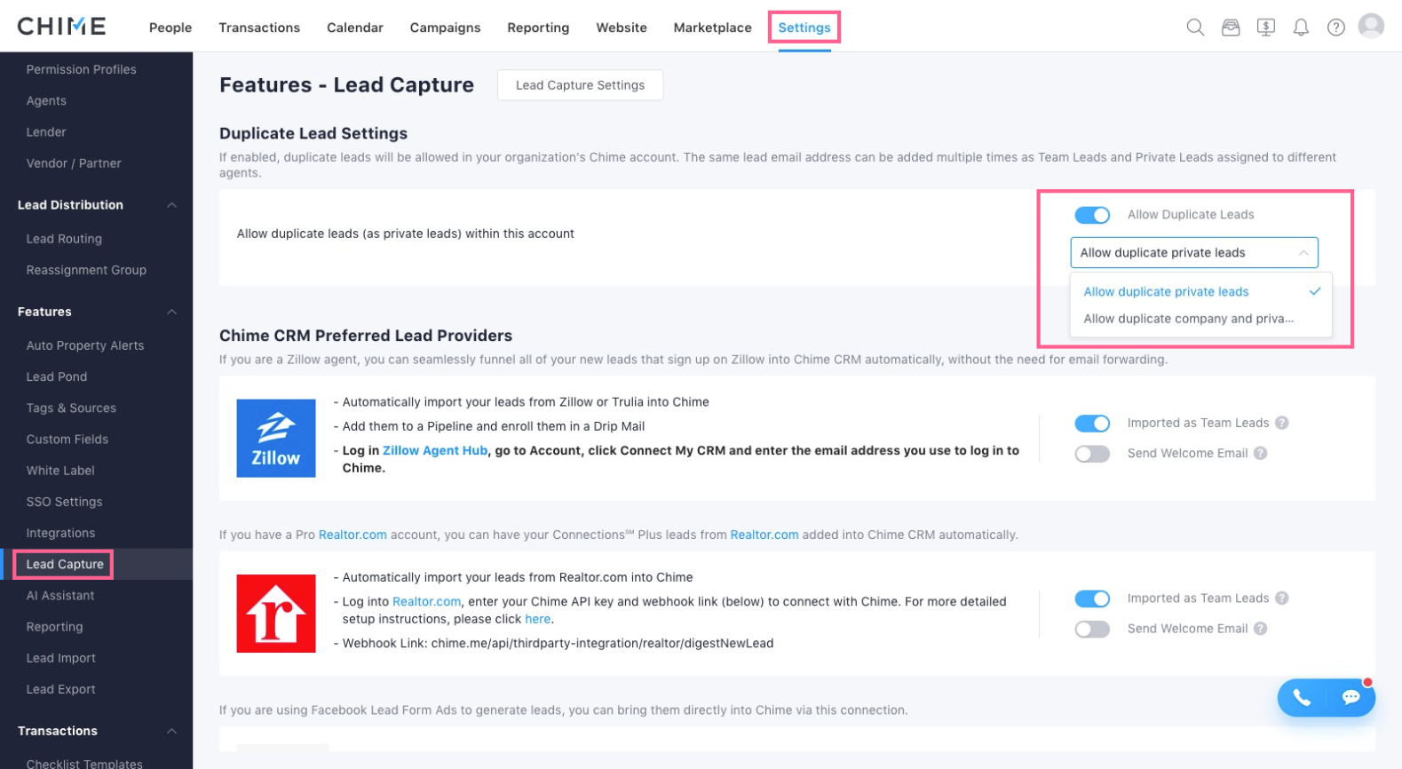This screenshot has height=769, width=1402.
Task: Click the phone dialer floating button
Action: pyautogui.click(x=1302, y=697)
